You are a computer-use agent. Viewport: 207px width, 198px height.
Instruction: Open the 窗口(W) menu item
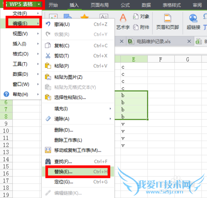click(x=21, y=84)
